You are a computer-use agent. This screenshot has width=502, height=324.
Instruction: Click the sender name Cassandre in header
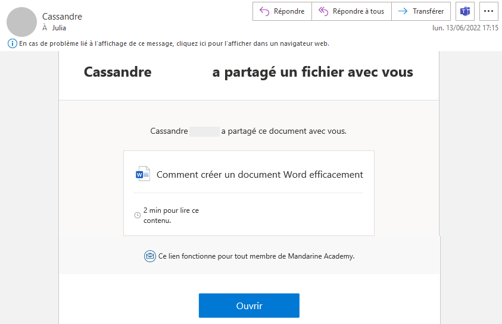(62, 17)
